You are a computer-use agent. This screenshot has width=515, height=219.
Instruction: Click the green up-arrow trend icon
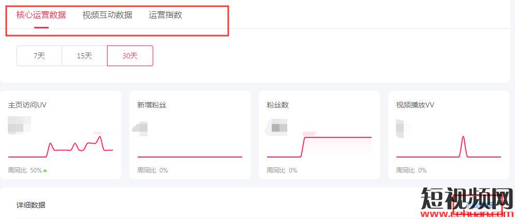pos(46,170)
